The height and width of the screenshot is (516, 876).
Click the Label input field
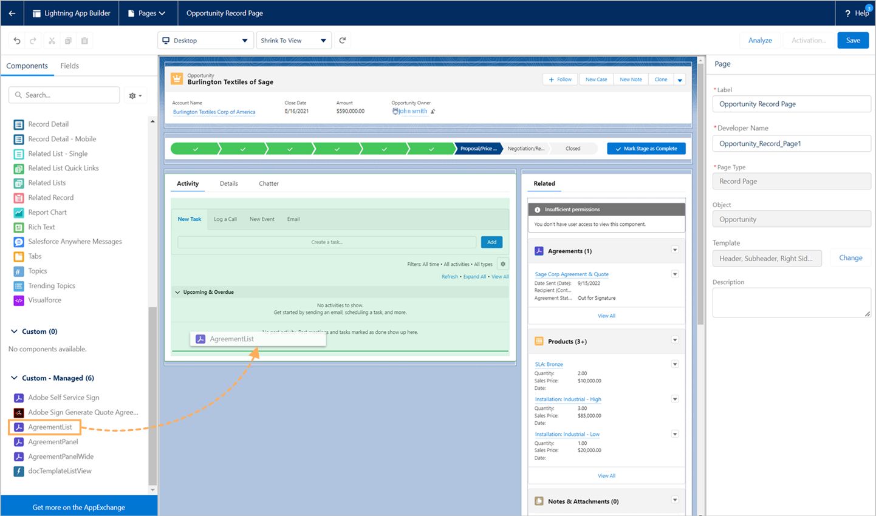click(792, 104)
